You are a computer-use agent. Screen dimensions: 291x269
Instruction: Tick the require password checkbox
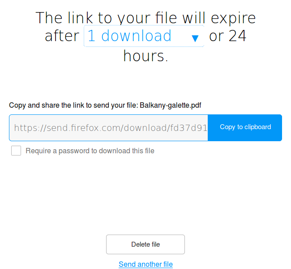16,151
